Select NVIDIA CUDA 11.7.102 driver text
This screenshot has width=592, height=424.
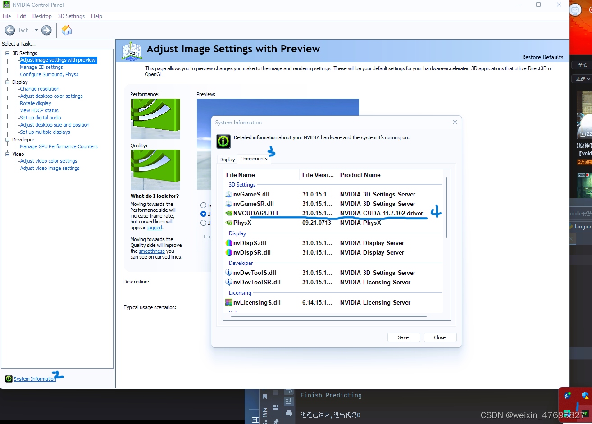[382, 213]
